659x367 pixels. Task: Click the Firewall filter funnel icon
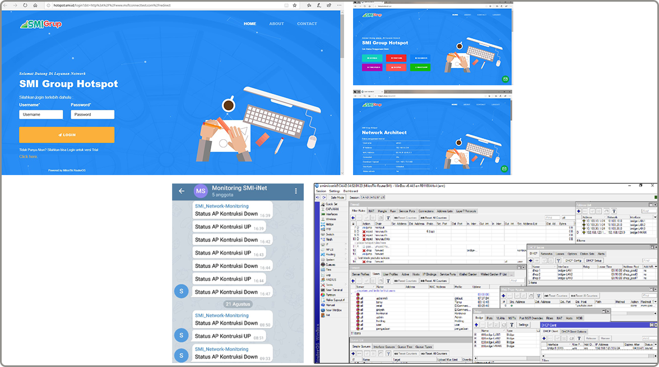point(388,218)
